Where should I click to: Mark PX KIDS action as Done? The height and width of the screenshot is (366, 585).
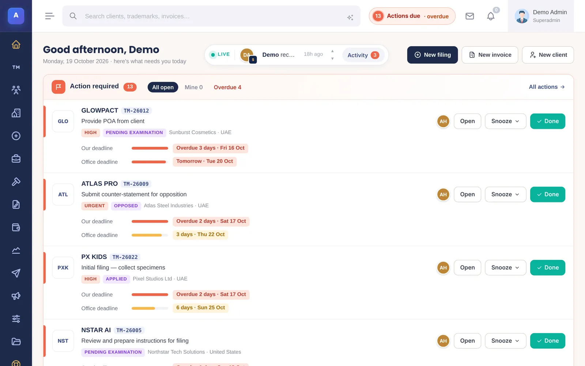(548, 268)
